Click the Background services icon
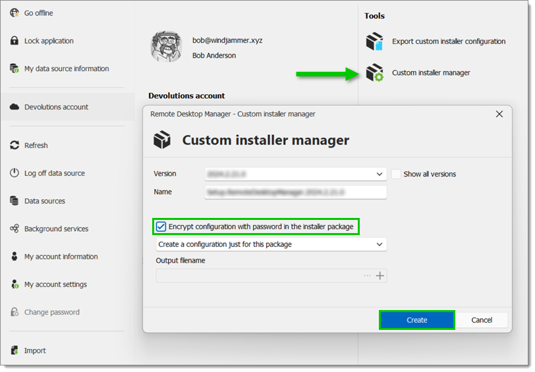The height and width of the screenshot is (372, 535). pyautogui.click(x=14, y=228)
